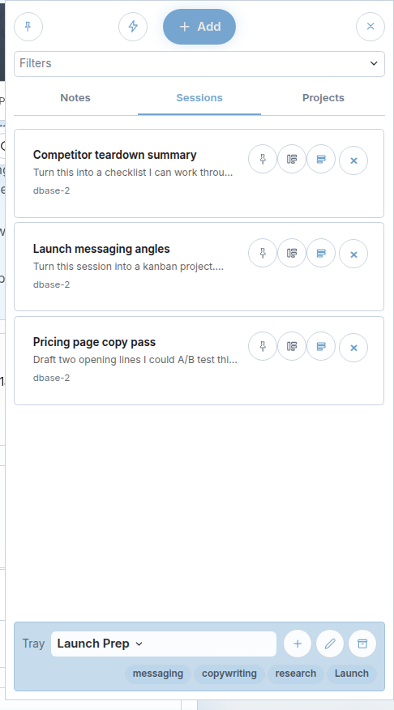Viewport: 394px width, 710px height.
Task: Switch to the Notes tab
Action: (x=75, y=98)
